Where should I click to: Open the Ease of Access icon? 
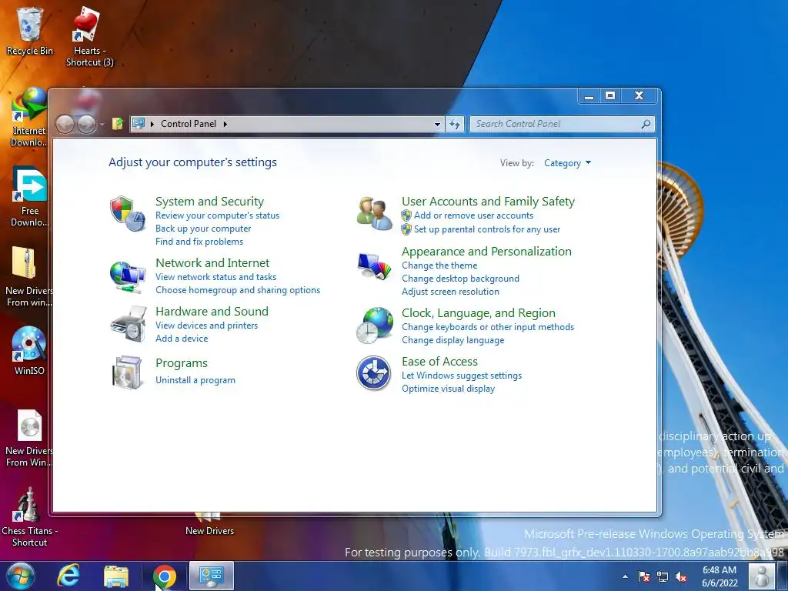tap(373, 373)
